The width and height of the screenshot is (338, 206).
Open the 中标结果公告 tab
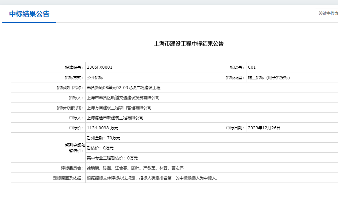[29, 14]
